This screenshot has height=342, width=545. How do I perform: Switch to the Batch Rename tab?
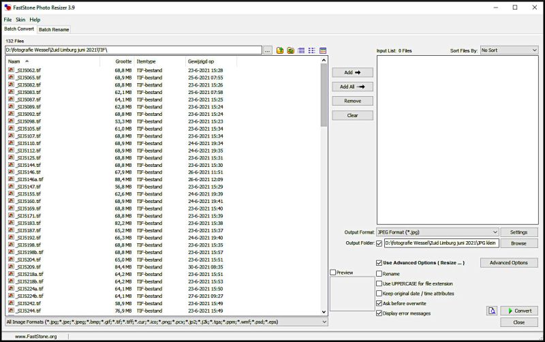pyautogui.click(x=53, y=30)
